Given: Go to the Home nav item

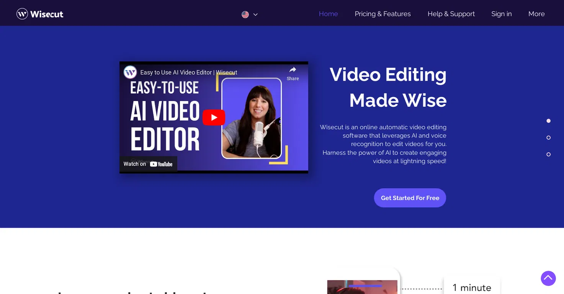Looking at the screenshot, I should pos(329,14).
